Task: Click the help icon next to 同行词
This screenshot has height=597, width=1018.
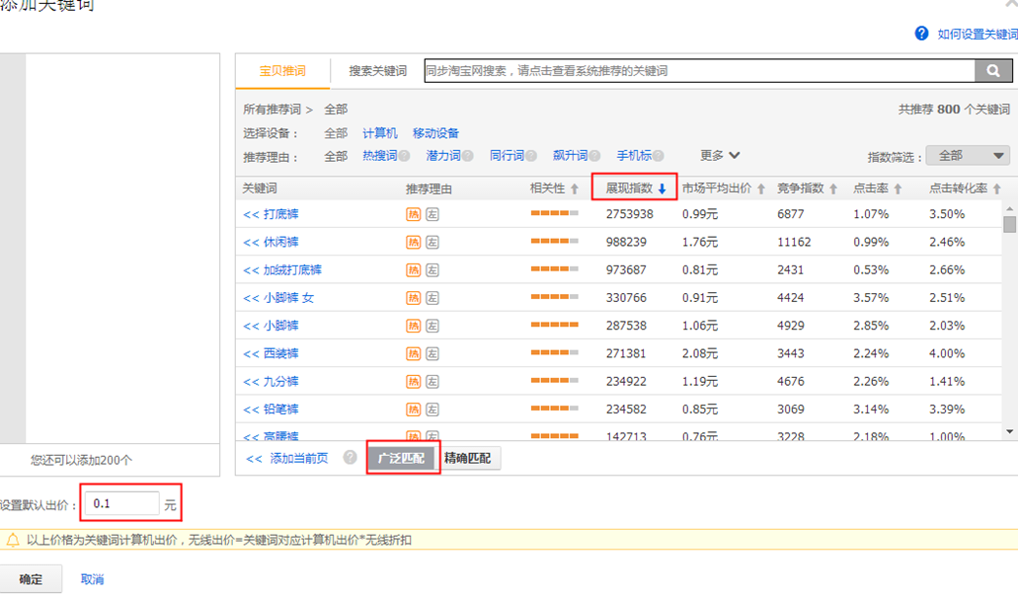Action: pos(531,156)
